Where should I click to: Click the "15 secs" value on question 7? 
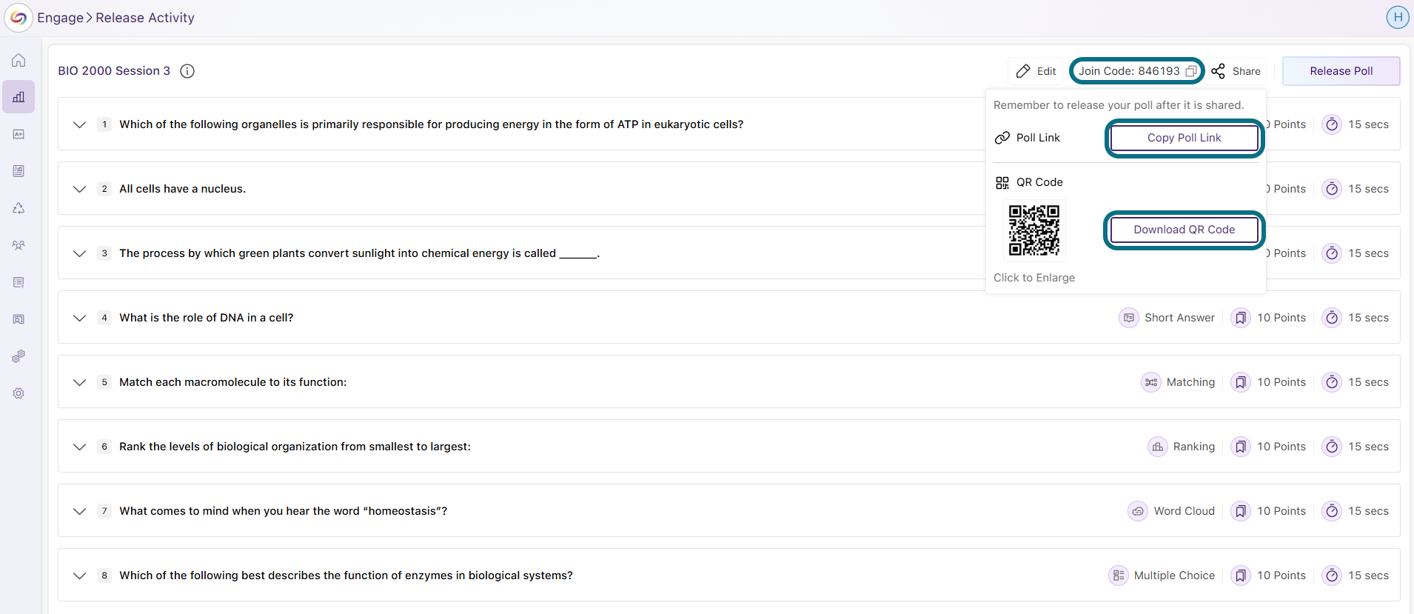point(1368,511)
